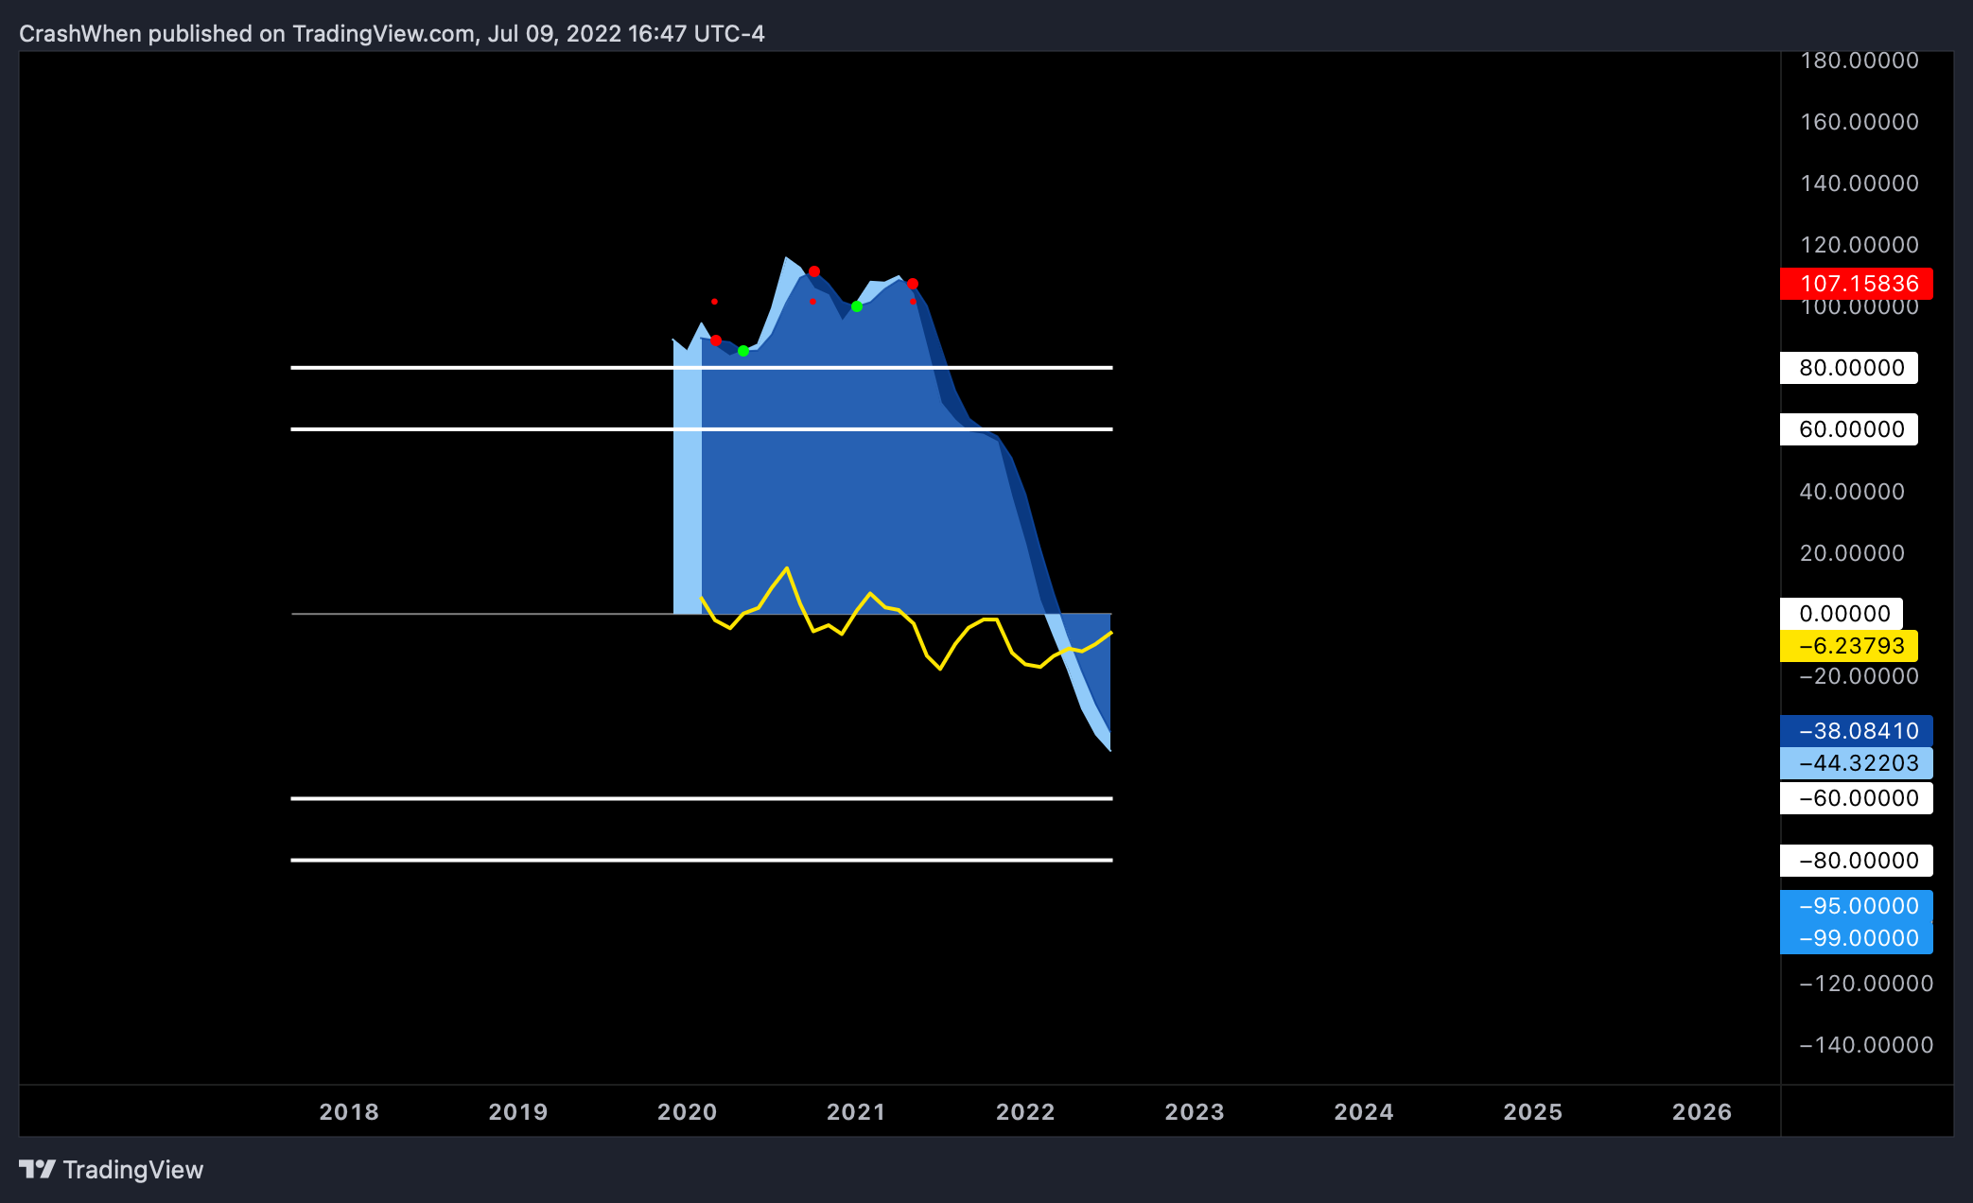The image size is (1973, 1203).
Task: Click the TradingView wordmark text
Action: [x=133, y=1170]
